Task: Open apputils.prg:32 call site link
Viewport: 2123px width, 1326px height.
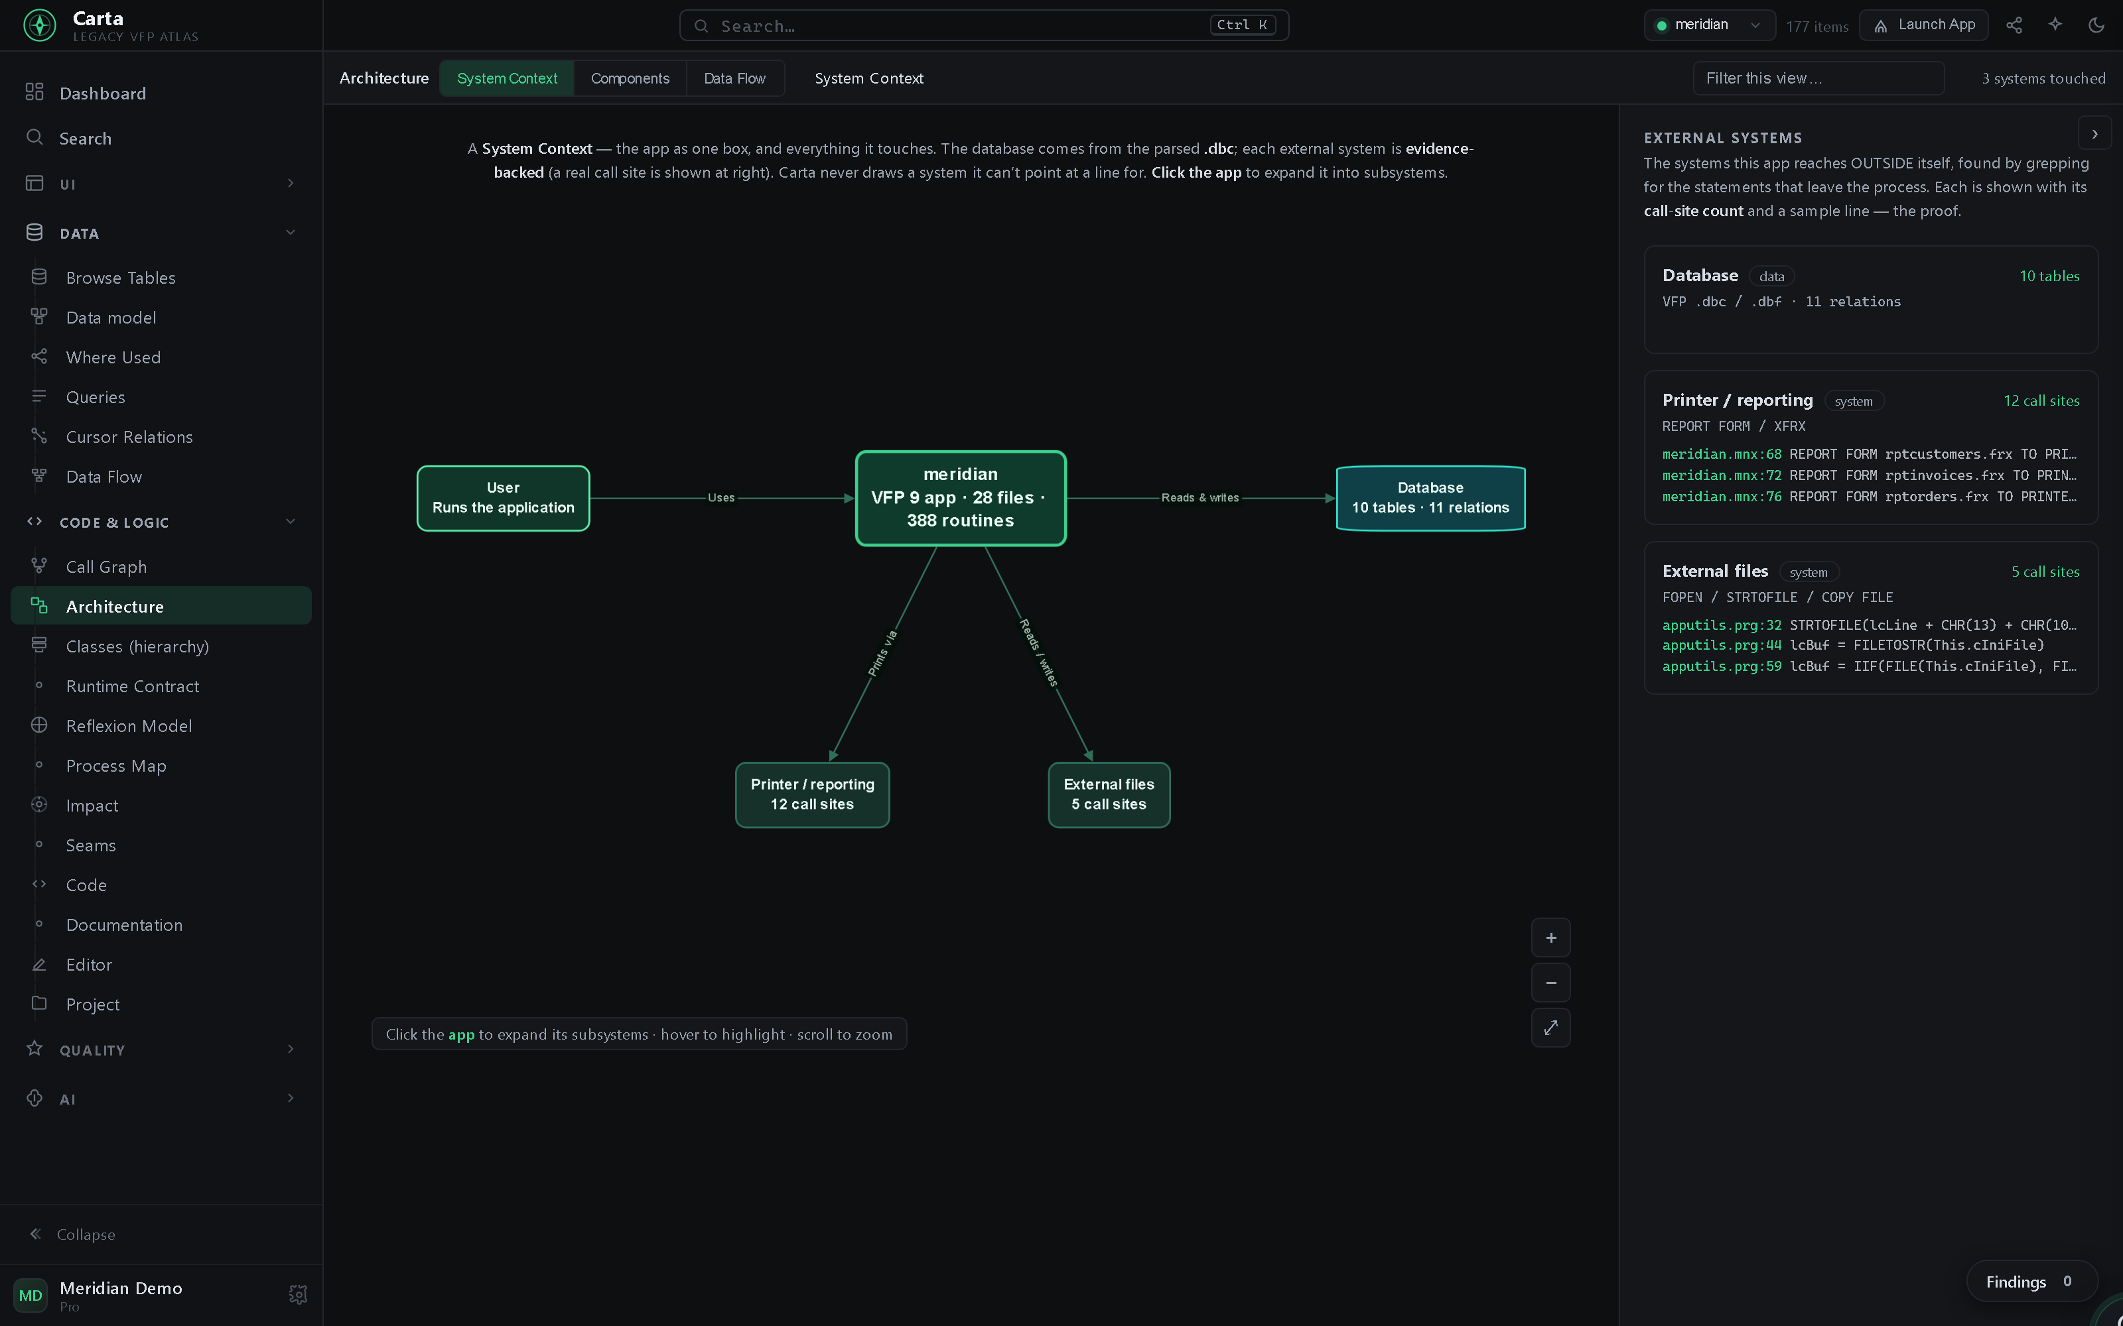Action: point(1721,625)
